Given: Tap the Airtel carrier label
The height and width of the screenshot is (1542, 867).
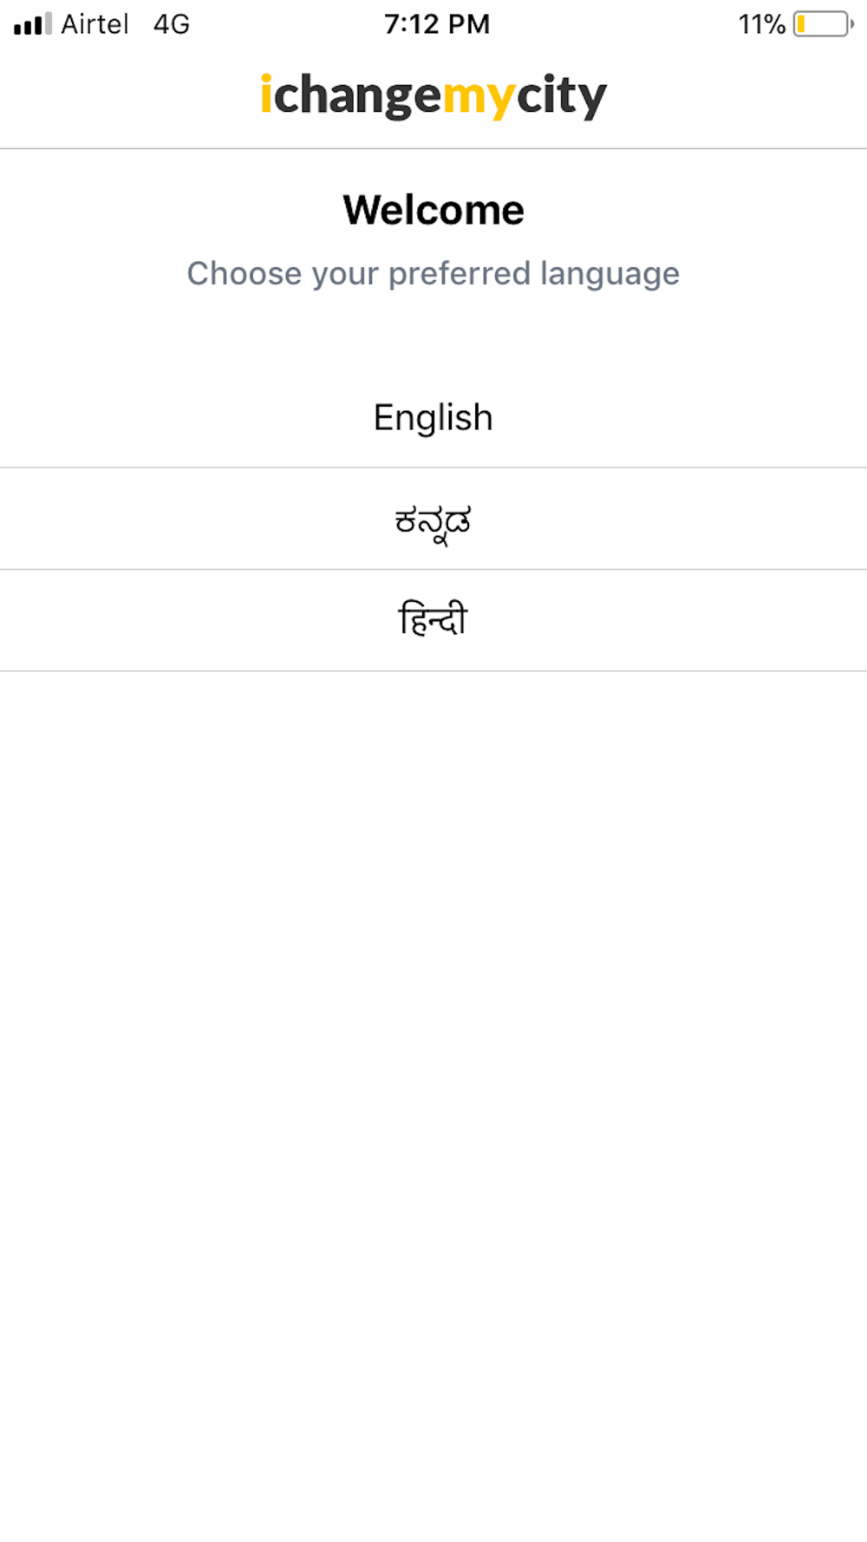Looking at the screenshot, I should (95, 23).
